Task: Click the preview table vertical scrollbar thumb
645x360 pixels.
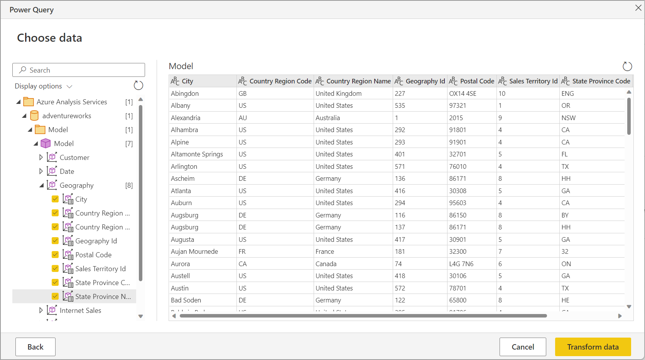Action: 629,116
